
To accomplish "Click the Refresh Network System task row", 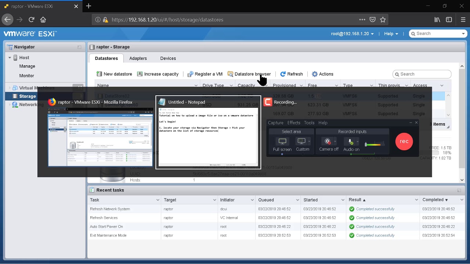I will 276,209.
